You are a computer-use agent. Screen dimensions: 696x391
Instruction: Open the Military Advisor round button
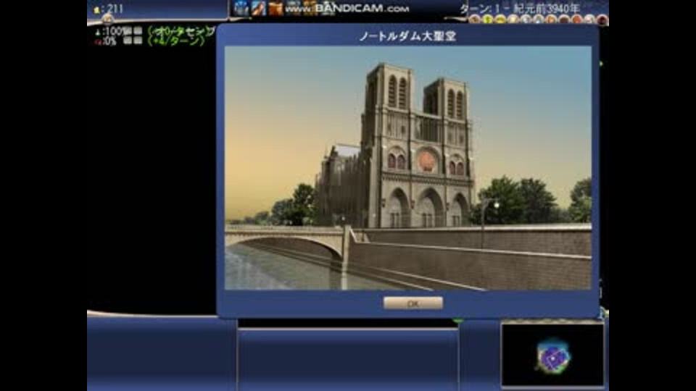[526, 19]
